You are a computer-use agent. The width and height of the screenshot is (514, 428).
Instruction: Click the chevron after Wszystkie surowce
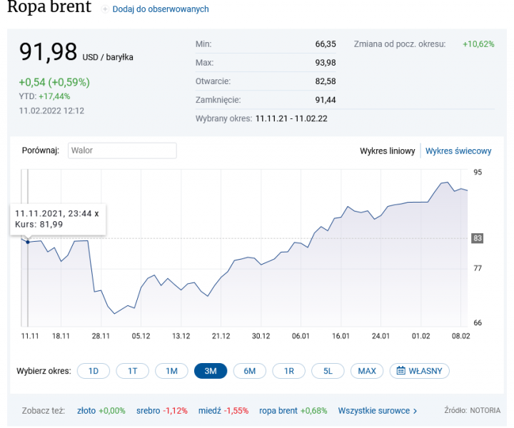pyautogui.click(x=415, y=411)
